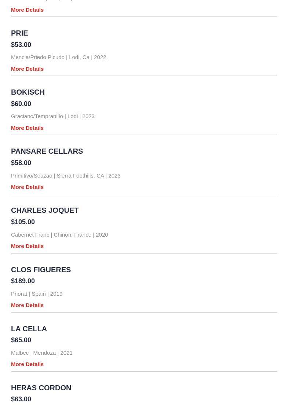Select the BOKISCH wine title
Screen dimensions: 288x405
tap(28, 92)
